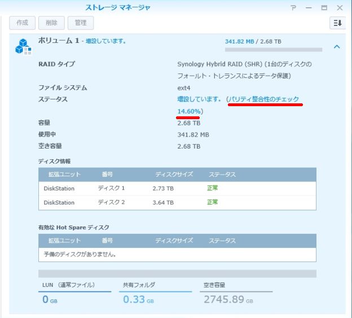Screen dimensions: 352x318
Task: Open the sort order icon button
Action: [x=337, y=23]
